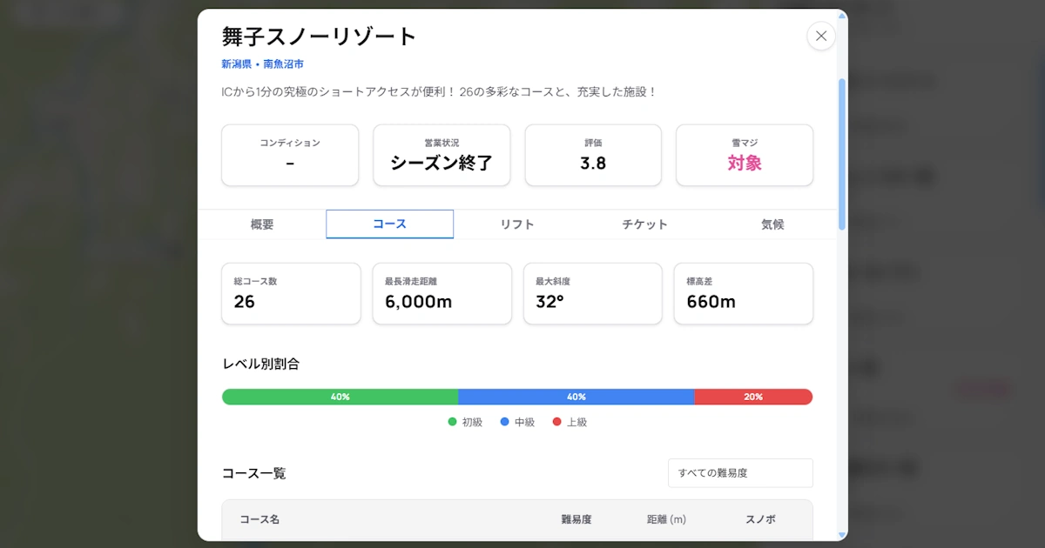This screenshot has height=548, width=1045.
Task: Click the 標高差 660m stat card
Action: [x=744, y=294]
